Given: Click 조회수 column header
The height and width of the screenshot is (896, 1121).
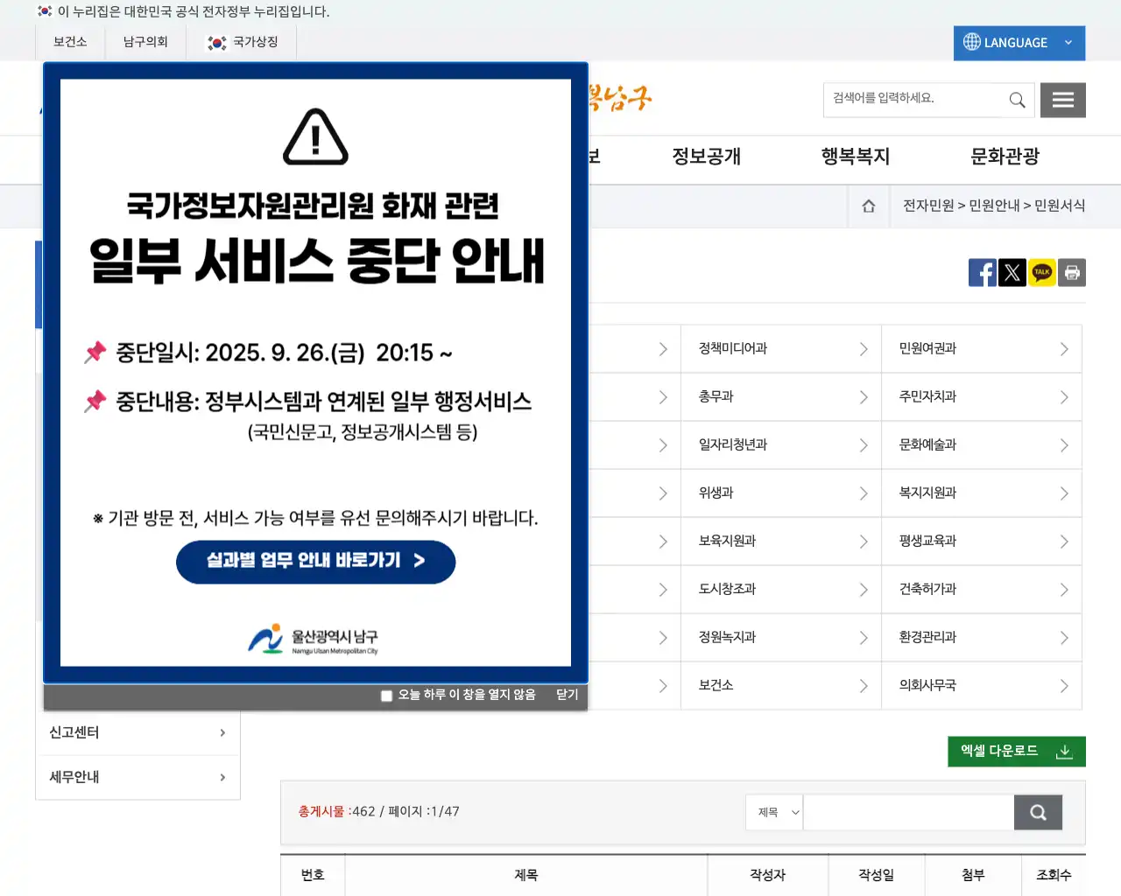Looking at the screenshot, I should 1054,875.
